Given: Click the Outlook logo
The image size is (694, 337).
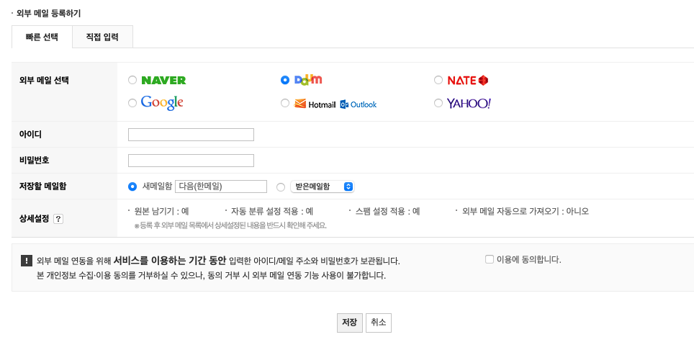Looking at the screenshot, I should (359, 104).
